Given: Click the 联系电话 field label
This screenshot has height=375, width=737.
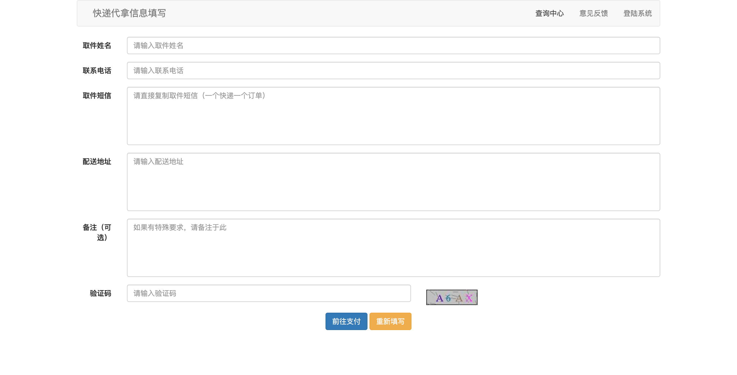Looking at the screenshot, I should coord(97,71).
